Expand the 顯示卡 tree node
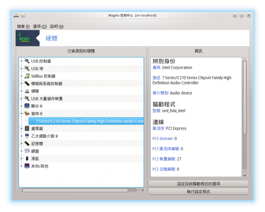Screen dimensions: 265x212 pos(21,106)
